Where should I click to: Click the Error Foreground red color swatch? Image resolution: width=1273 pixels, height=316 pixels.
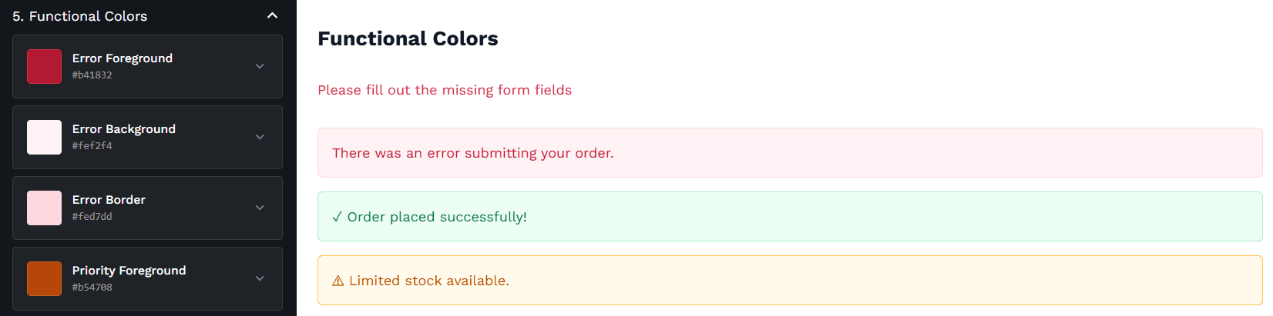tap(44, 66)
